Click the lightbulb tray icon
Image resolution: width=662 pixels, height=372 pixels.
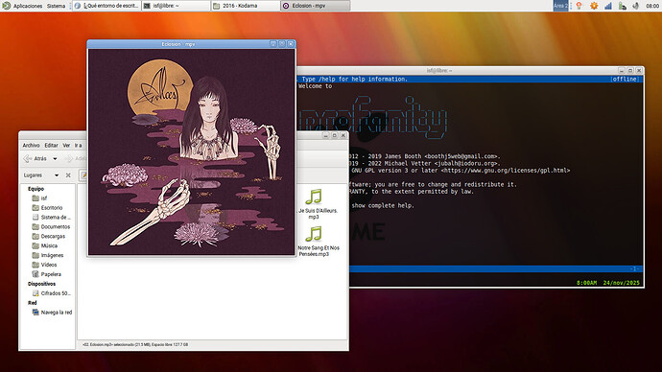tap(579, 6)
